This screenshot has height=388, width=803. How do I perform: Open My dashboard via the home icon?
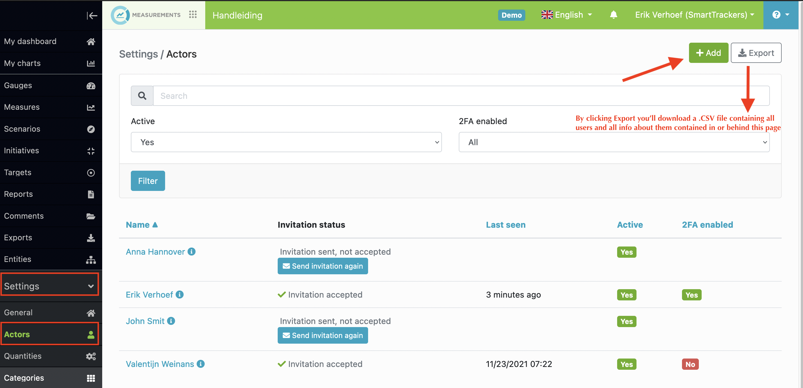[91, 41]
